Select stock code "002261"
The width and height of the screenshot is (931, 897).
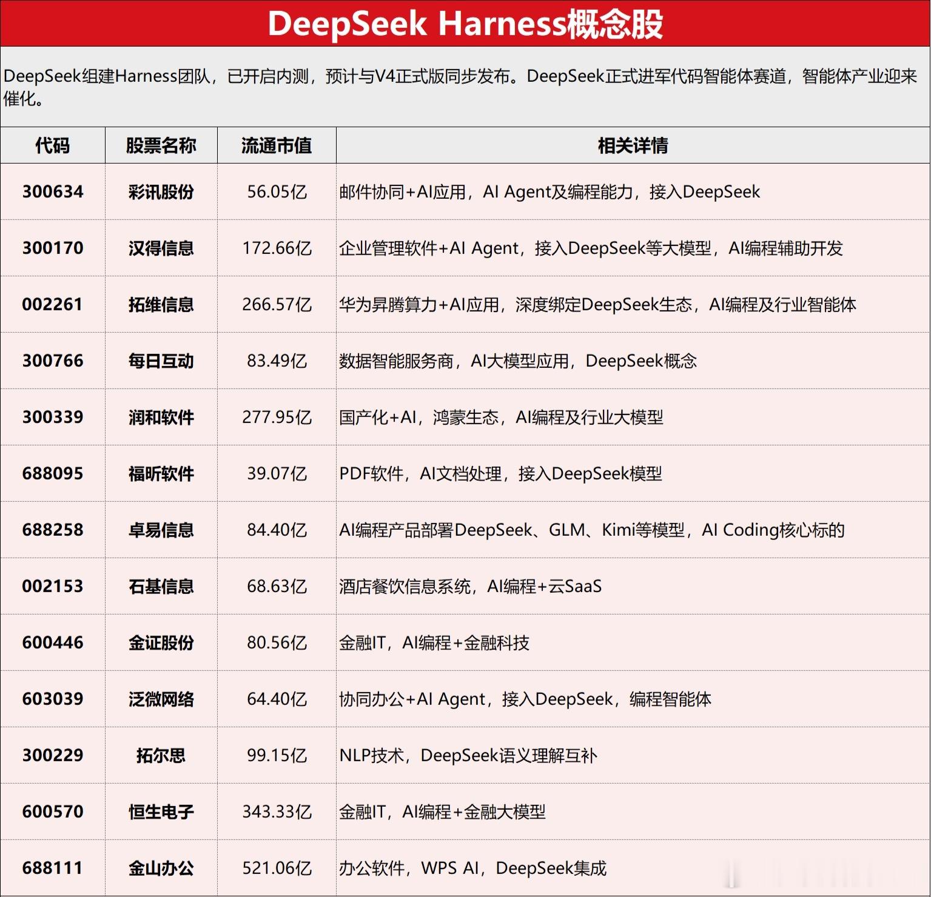(x=53, y=304)
